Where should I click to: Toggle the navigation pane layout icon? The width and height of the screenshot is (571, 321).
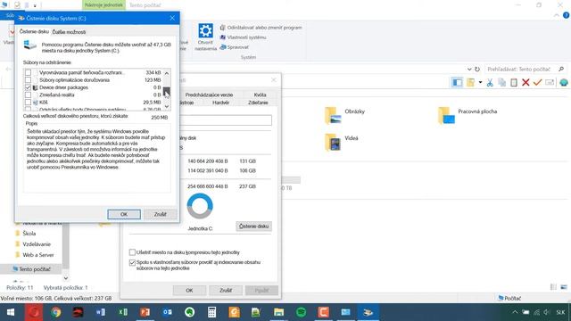point(457,83)
